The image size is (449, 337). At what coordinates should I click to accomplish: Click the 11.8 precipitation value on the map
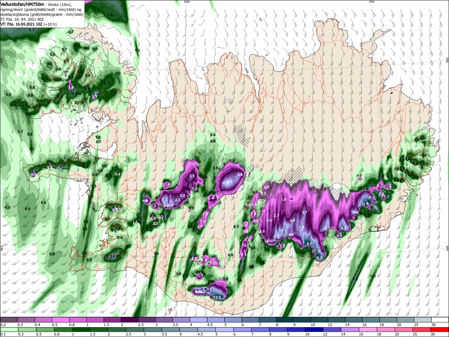tap(365, 204)
